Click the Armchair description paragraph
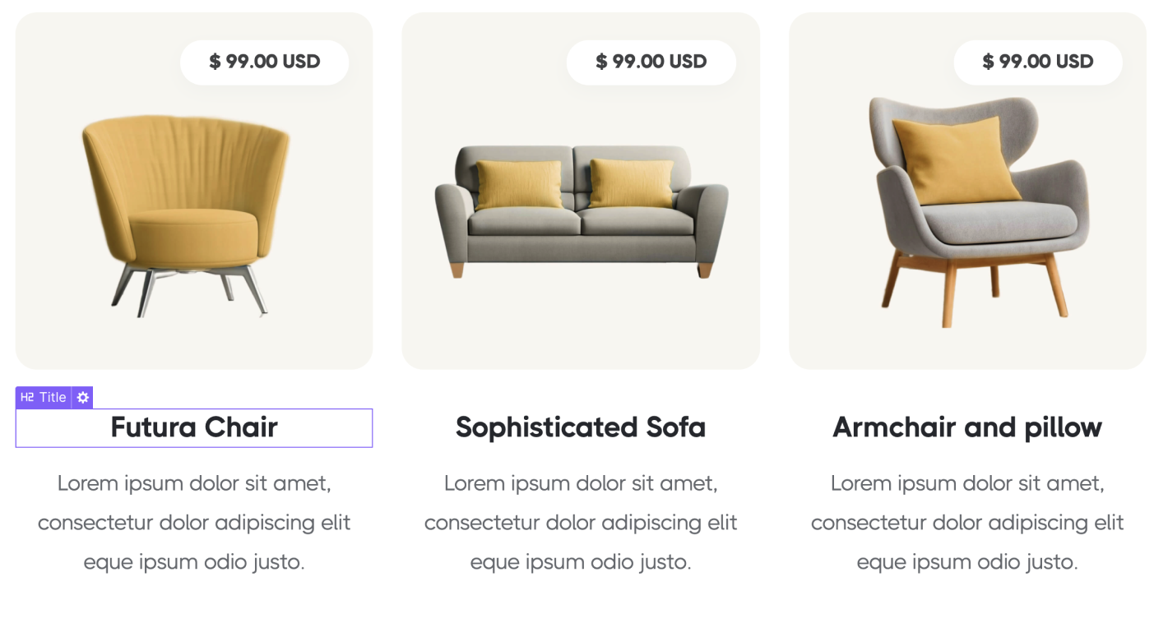Viewport: 1154px width, 623px height. (966, 523)
